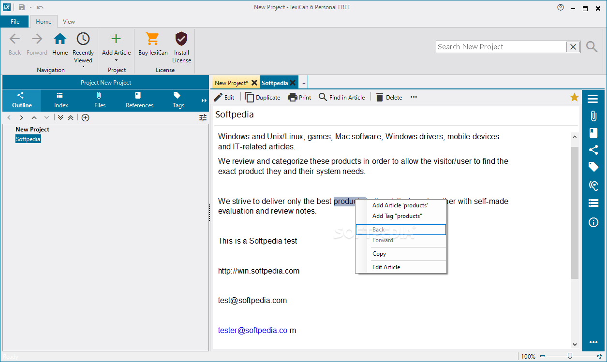The height and width of the screenshot is (362, 607).
Task: Open the ear icon in right sidebar
Action: pos(593,185)
